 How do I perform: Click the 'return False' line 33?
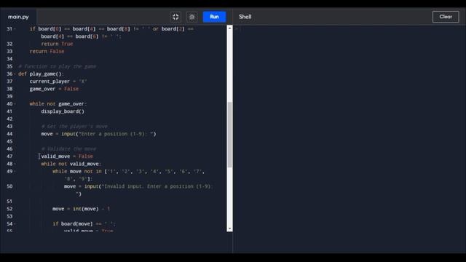pyautogui.click(x=47, y=52)
